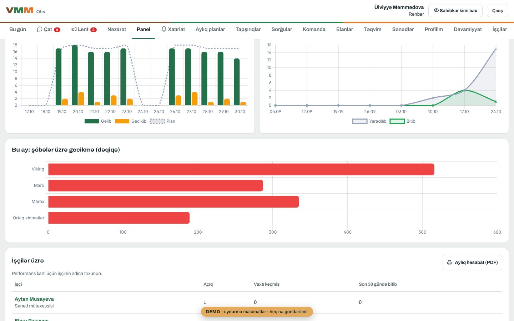Click the Sahibkar kimi bax button
This screenshot has height=321, width=514.
[x=455, y=11]
